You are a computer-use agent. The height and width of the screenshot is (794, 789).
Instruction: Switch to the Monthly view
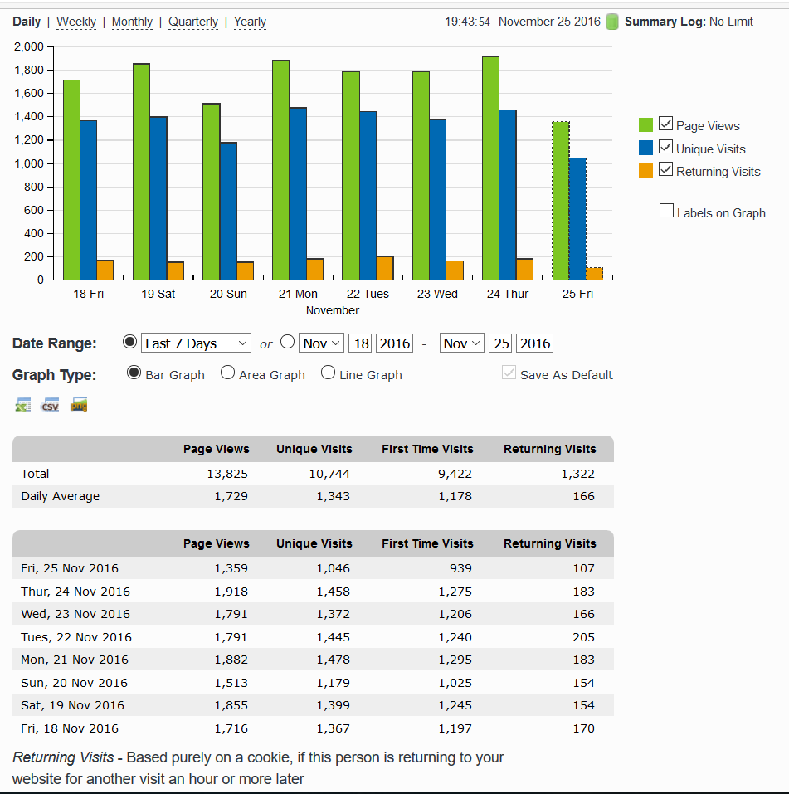[132, 22]
